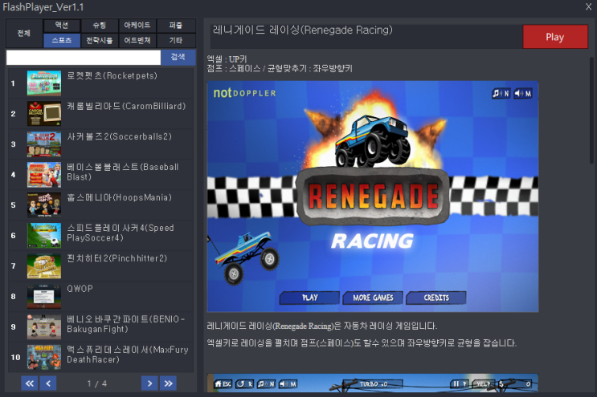
Task: Click the red Play button
Action: (x=555, y=37)
